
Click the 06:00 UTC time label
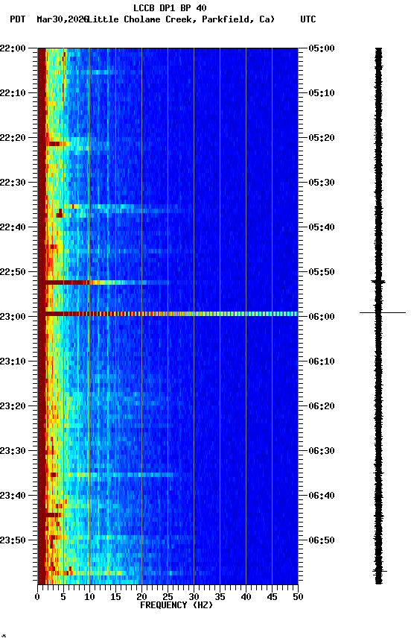pyautogui.click(x=322, y=317)
